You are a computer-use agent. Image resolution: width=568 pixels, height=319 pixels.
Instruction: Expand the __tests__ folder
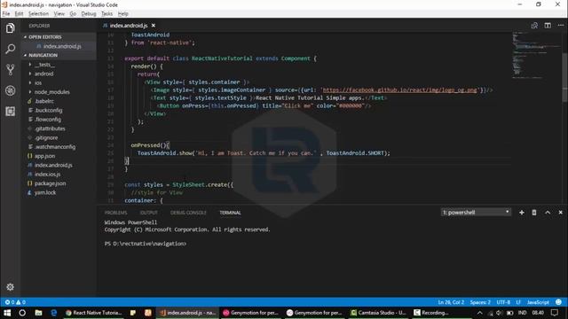click(44, 65)
